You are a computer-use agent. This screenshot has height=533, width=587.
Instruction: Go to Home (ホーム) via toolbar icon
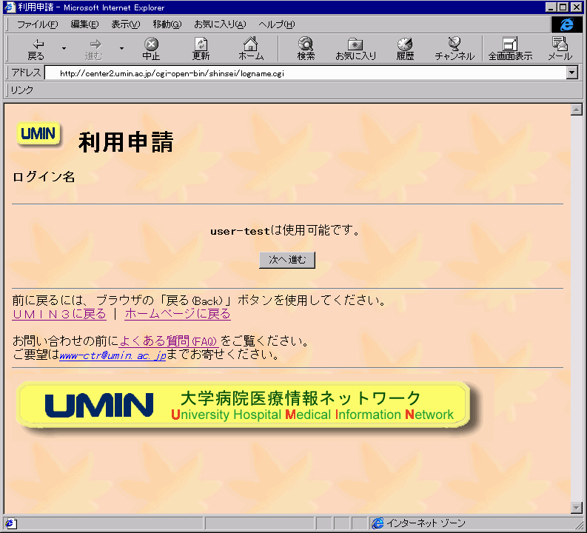(x=251, y=44)
